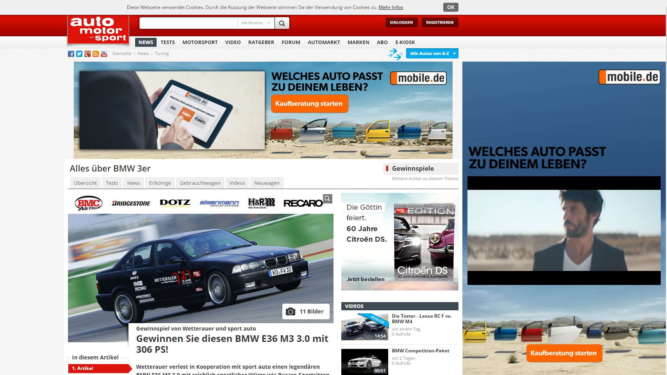The width and height of the screenshot is (667, 375).
Task: Open the AUTOMARKT navigation item
Action: coord(324,42)
